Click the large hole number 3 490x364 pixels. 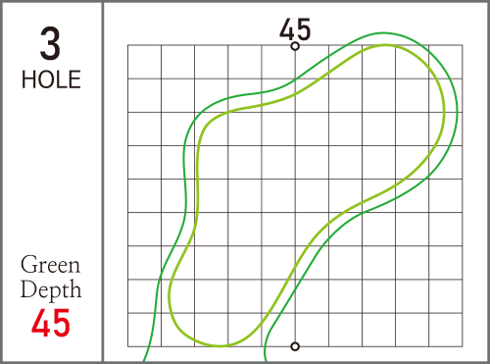tap(50, 44)
